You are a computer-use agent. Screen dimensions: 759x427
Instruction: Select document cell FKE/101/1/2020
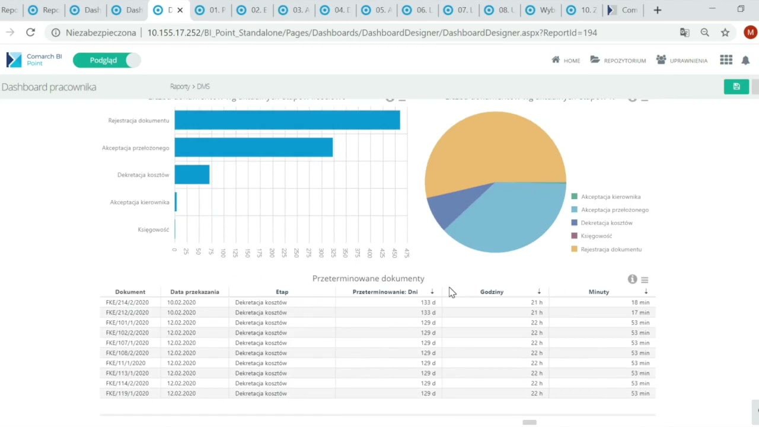[x=127, y=323]
